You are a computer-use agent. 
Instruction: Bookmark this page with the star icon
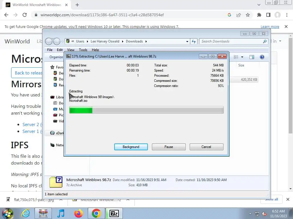tap(248, 15)
